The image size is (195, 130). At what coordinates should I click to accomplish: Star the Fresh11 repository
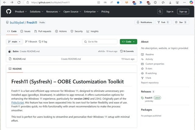pyautogui.click(x=181, y=22)
